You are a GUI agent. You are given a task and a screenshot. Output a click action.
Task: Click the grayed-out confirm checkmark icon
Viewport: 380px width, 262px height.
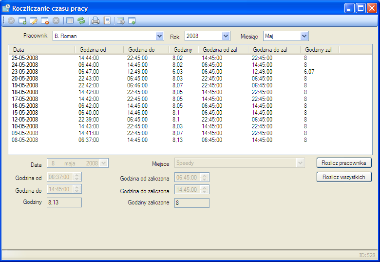click(x=11, y=21)
